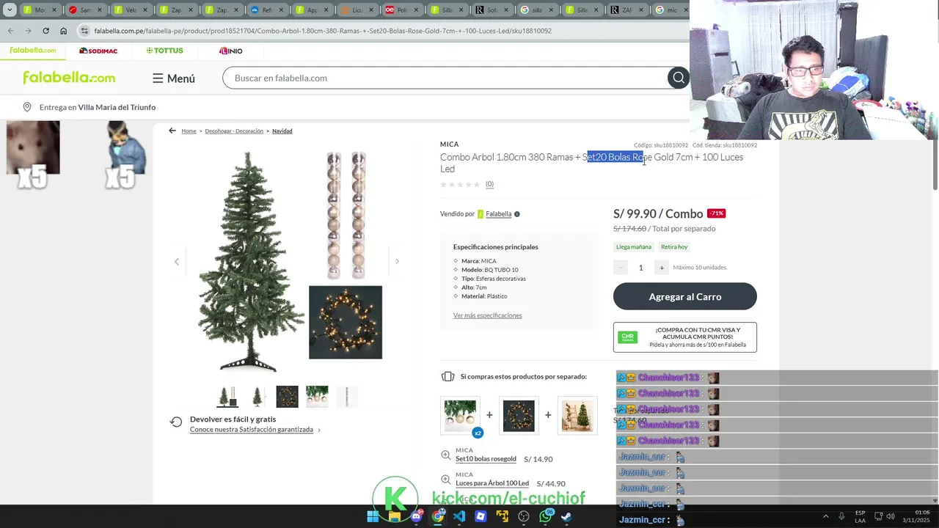Open the Set10 bolas rosegold link
The width and height of the screenshot is (939, 528).
[x=486, y=459]
